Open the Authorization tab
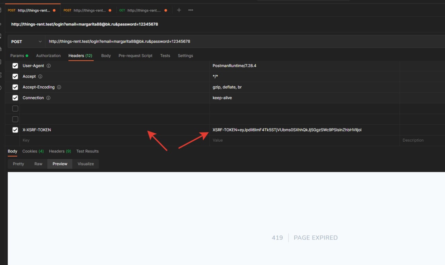The width and height of the screenshot is (445, 265). pos(48,56)
